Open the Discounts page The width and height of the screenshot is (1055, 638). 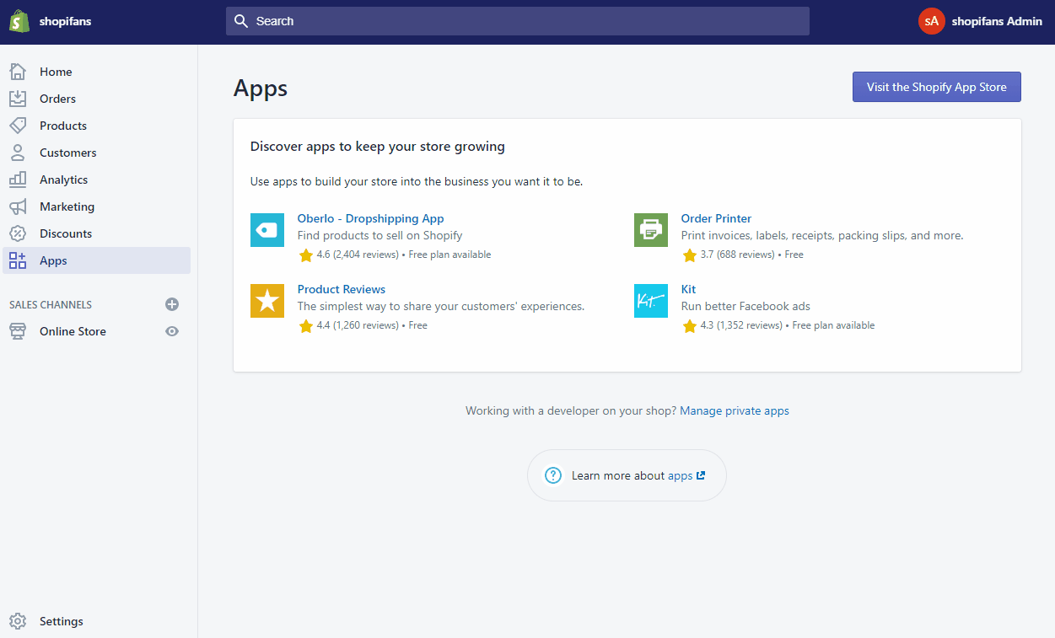[x=97, y=233]
